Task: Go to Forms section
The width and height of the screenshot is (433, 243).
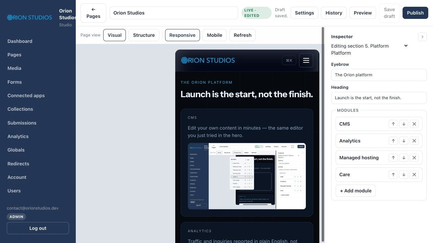Action: click(15, 82)
